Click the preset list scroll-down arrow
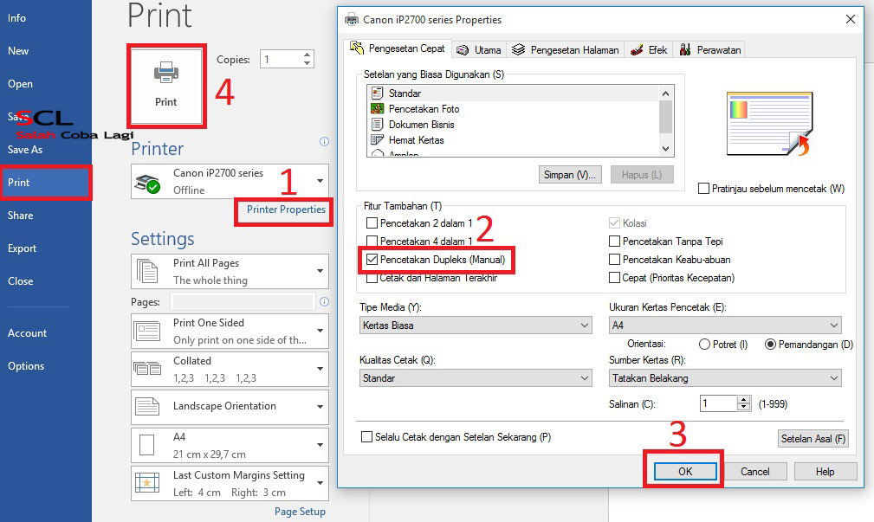 [x=665, y=149]
